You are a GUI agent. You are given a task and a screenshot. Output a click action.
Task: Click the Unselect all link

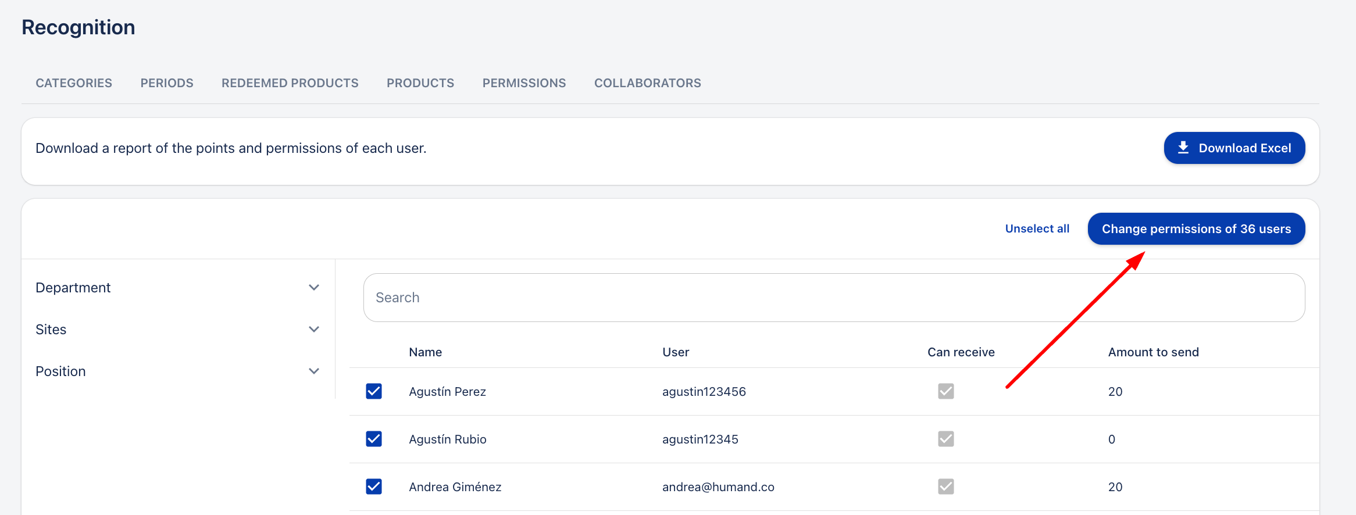(x=1037, y=229)
